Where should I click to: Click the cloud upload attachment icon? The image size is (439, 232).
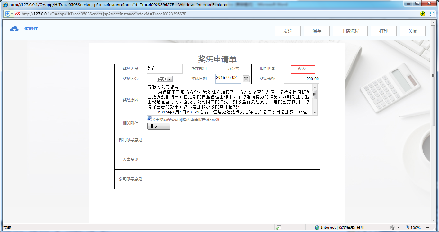coord(14,29)
